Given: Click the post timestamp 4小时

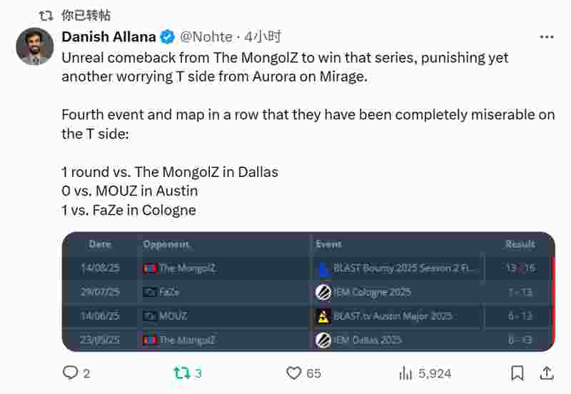Looking at the screenshot, I should click(263, 37).
